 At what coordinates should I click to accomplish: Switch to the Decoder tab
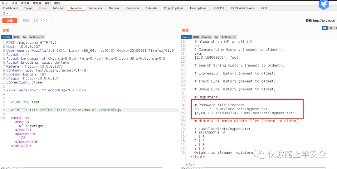tap(114, 8)
